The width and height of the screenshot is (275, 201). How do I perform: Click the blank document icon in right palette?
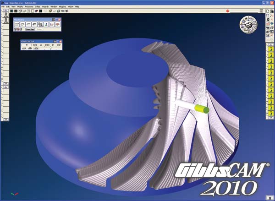click(268, 11)
